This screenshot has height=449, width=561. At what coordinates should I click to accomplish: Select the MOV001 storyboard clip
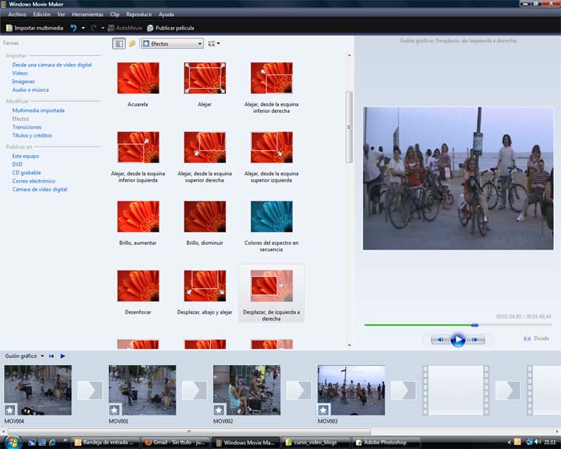(143, 390)
